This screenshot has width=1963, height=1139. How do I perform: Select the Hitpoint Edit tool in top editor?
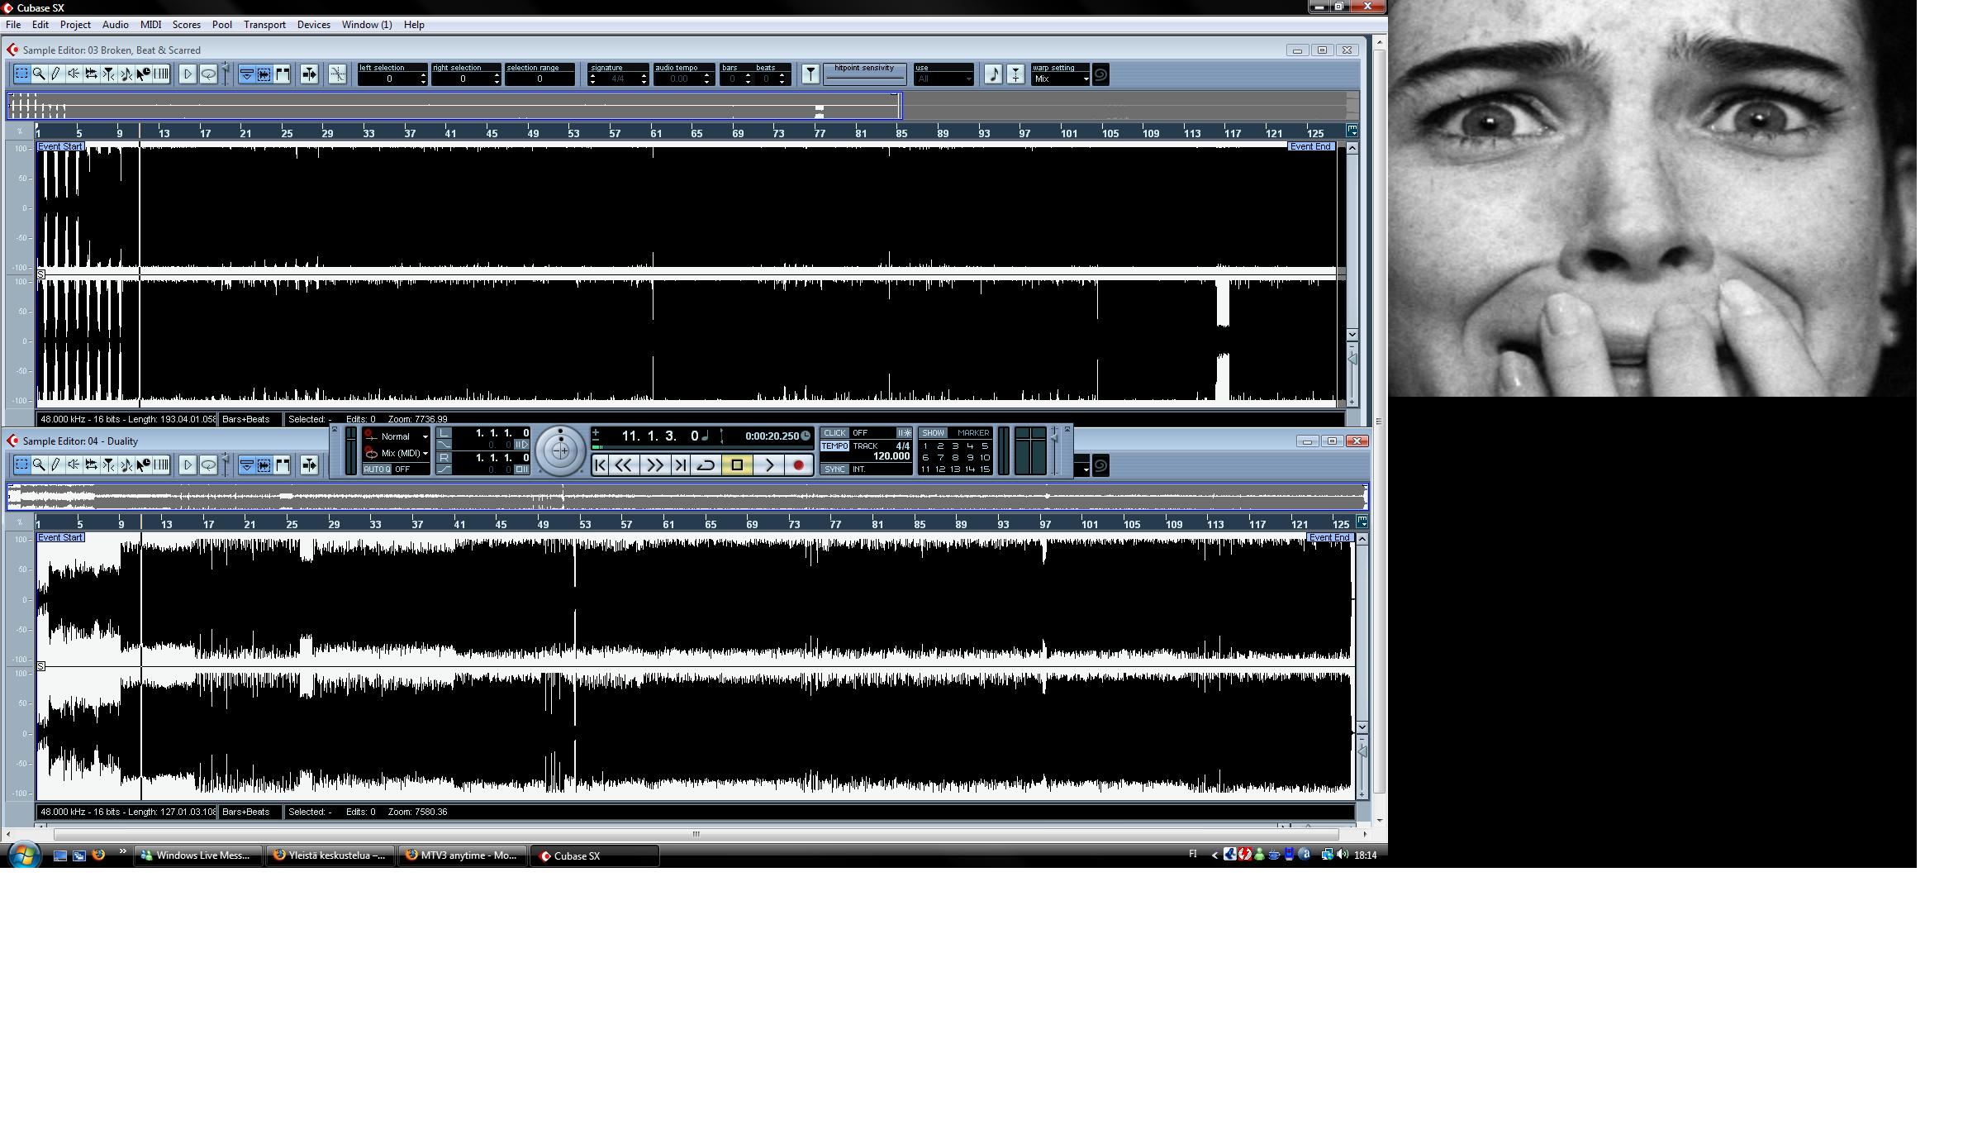(x=108, y=74)
